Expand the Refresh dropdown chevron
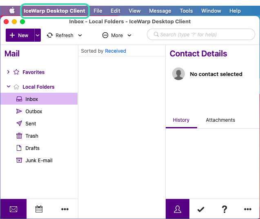The image size is (260, 219). pos(80,36)
